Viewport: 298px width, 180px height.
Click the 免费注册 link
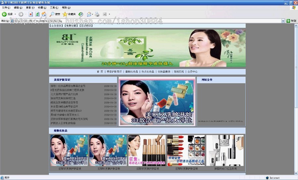71,26
